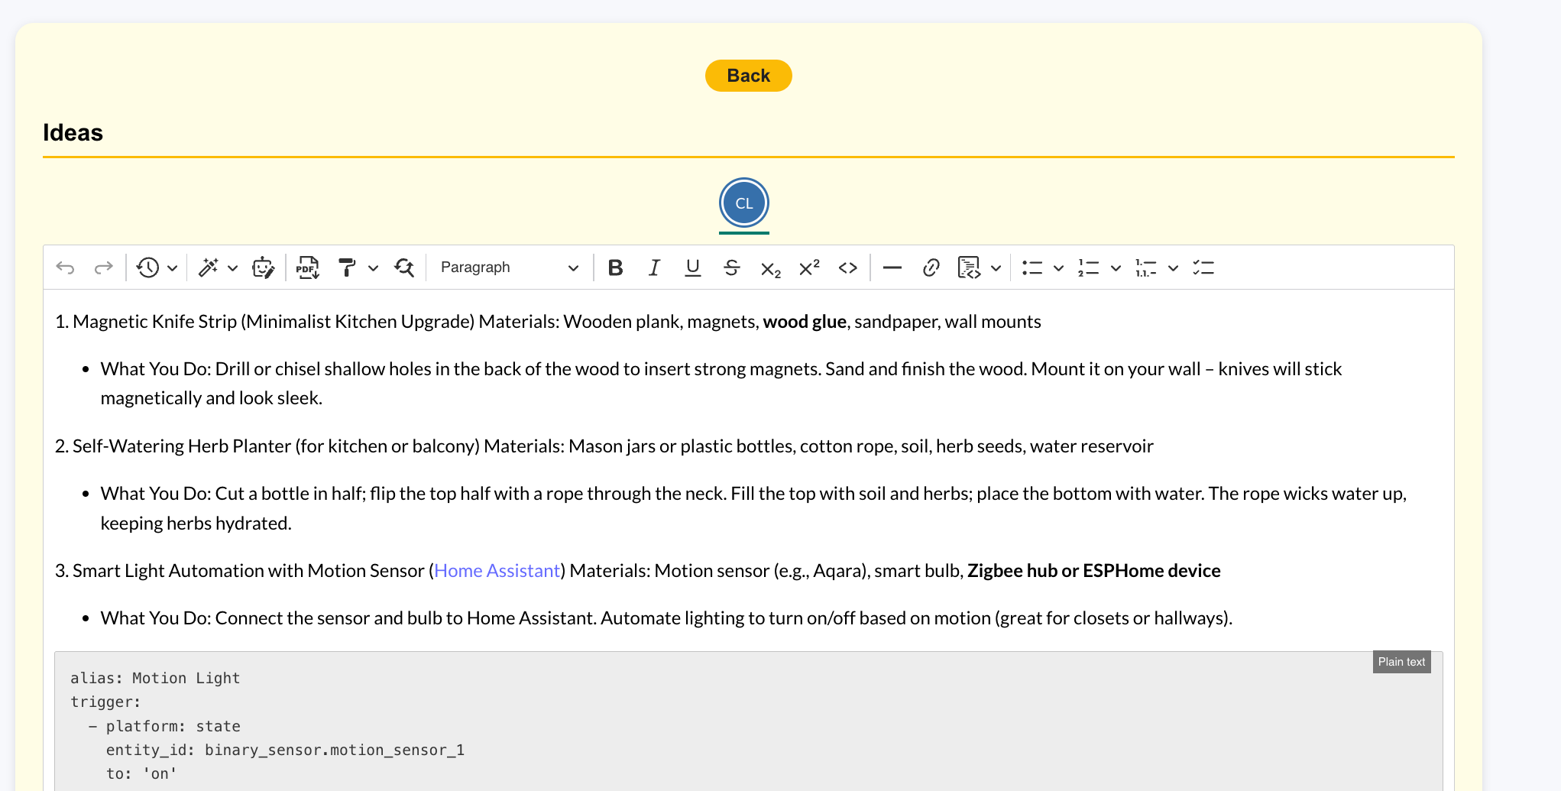Click the Ideas heading

[73, 132]
